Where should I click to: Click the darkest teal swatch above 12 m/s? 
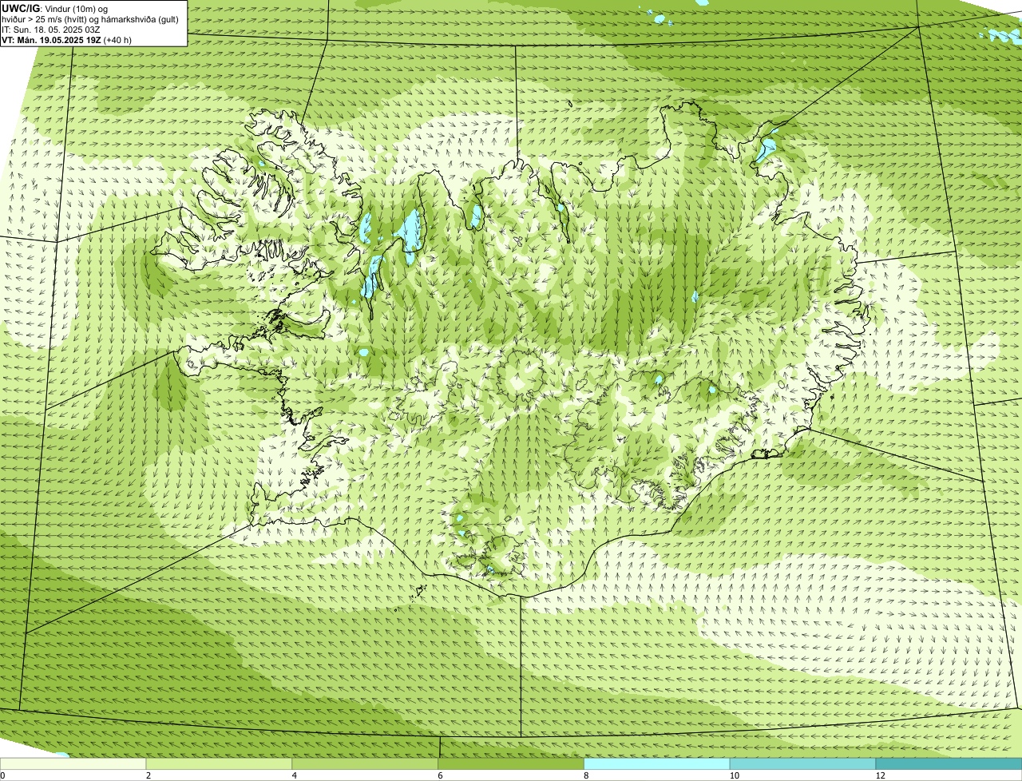coord(949,763)
